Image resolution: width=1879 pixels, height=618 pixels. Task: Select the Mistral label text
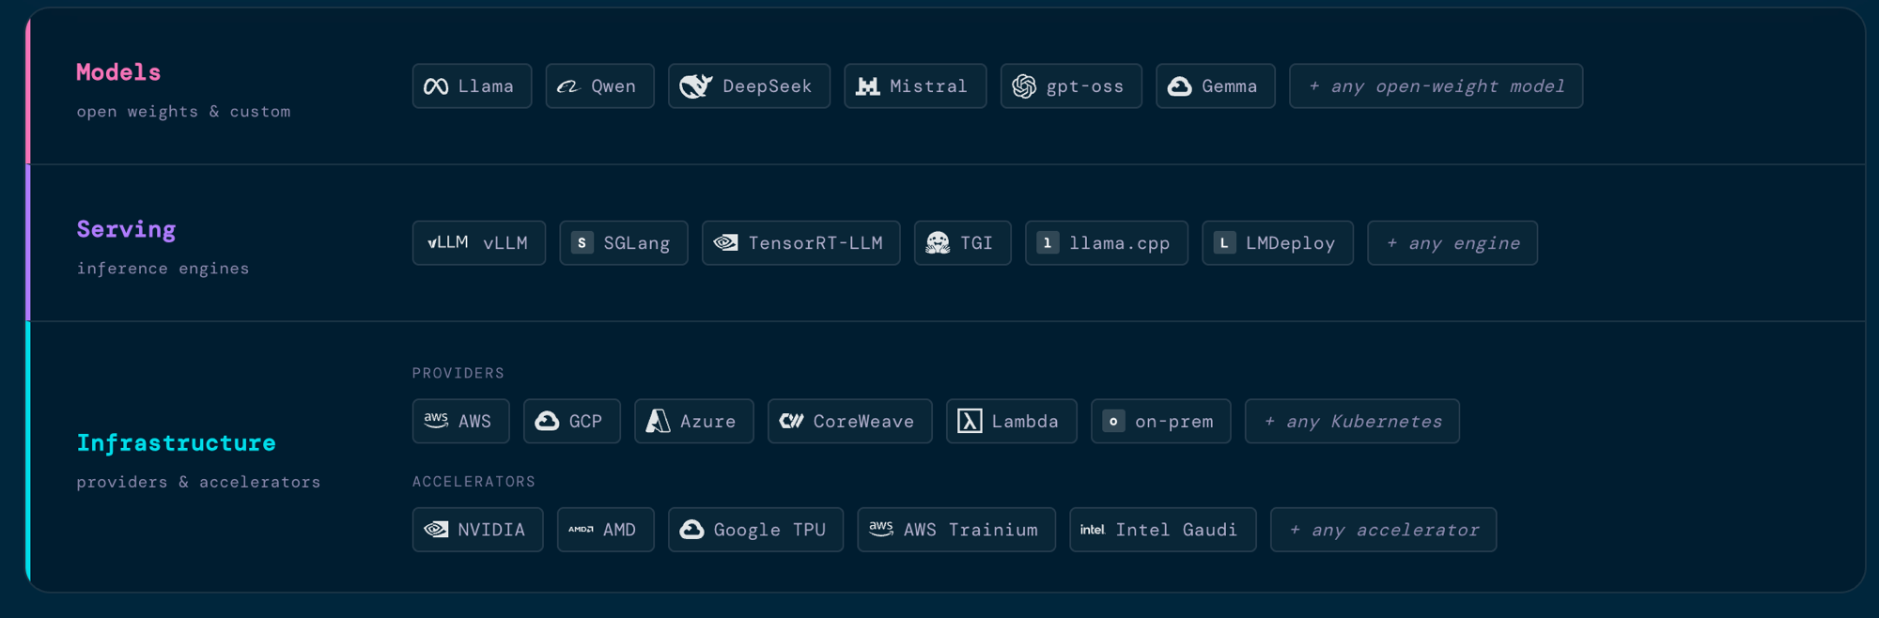click(x=928, y=86)
